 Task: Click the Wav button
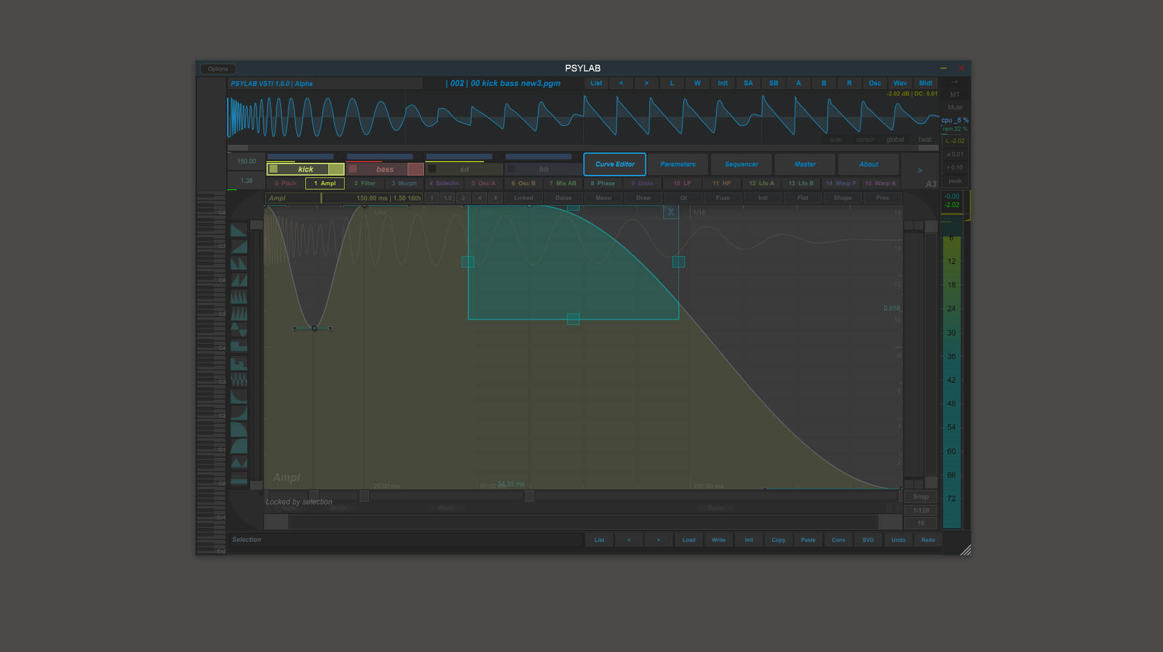click(x=900, y=83)
